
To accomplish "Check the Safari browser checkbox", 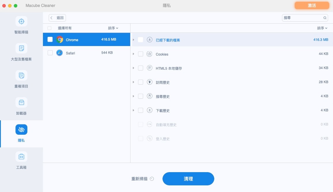I will coord(50,53).
